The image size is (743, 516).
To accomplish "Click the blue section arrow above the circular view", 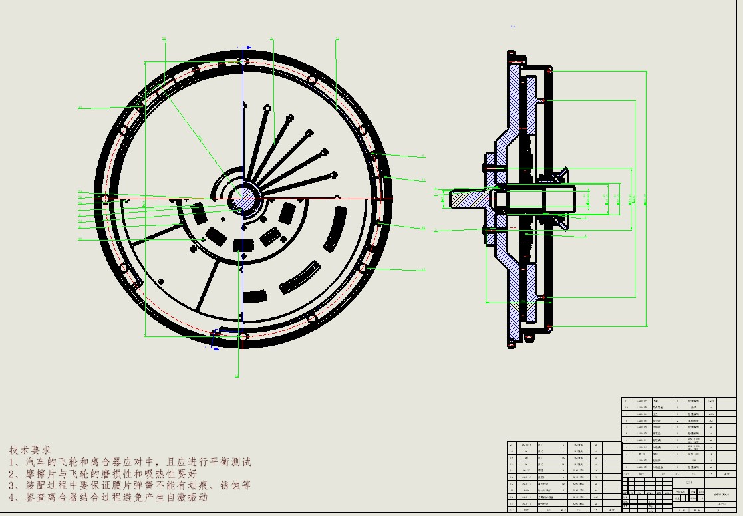I will (246, 48).
